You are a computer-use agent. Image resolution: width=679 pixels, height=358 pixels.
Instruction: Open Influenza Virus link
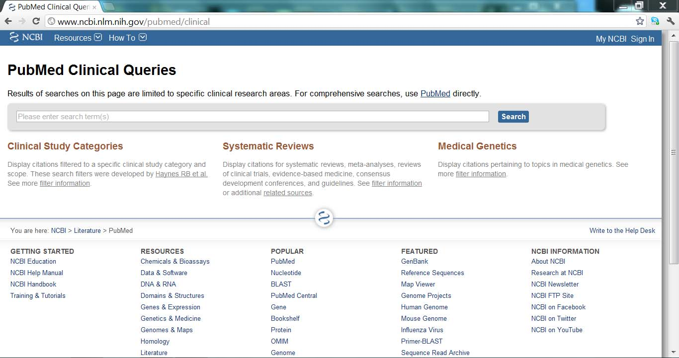pos(422,330)
